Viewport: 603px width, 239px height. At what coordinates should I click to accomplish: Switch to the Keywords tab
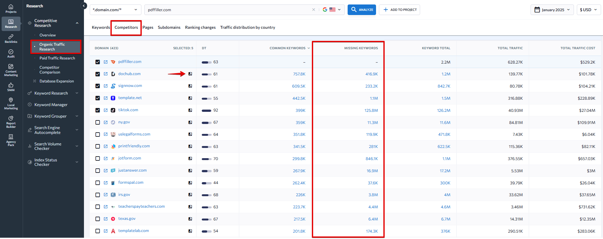pyautogui.click(x=101, y=27)
